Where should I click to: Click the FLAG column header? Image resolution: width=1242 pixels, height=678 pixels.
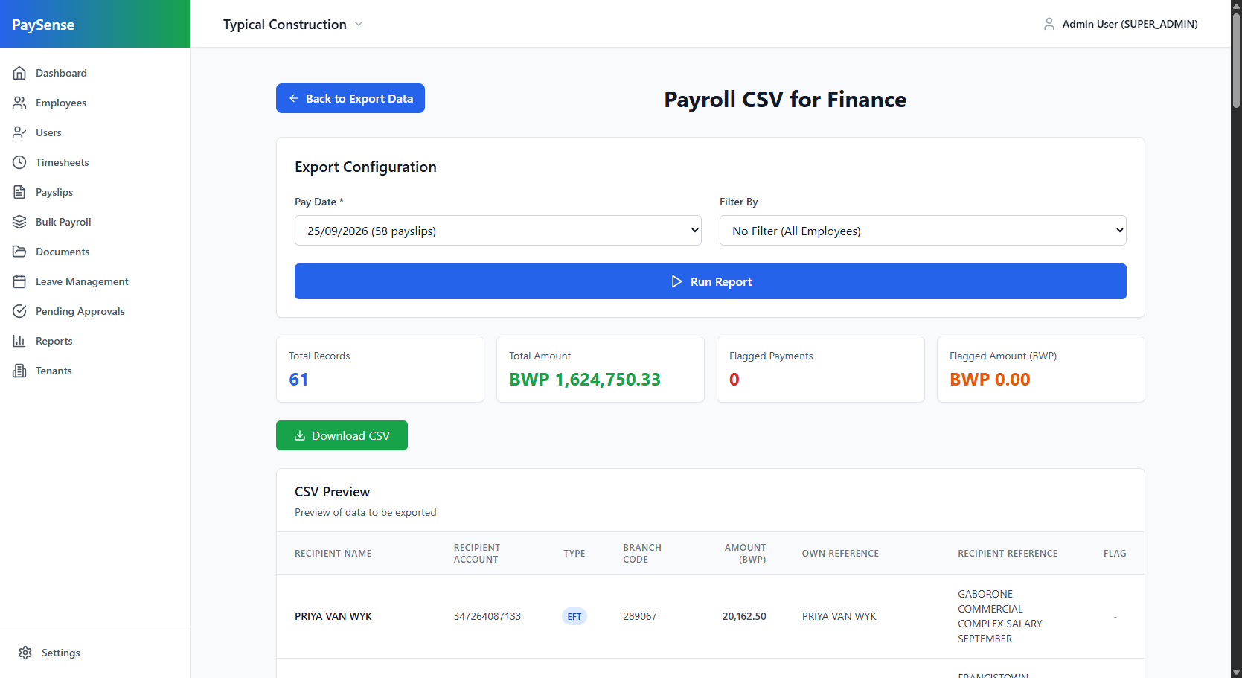(x=1115, y=554)
